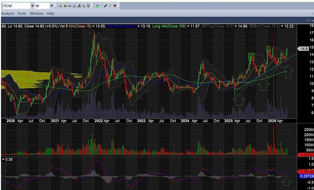314x190 pixels.
Task: Click the binoculars-style toolbar icon
Action: click(70, 6)
